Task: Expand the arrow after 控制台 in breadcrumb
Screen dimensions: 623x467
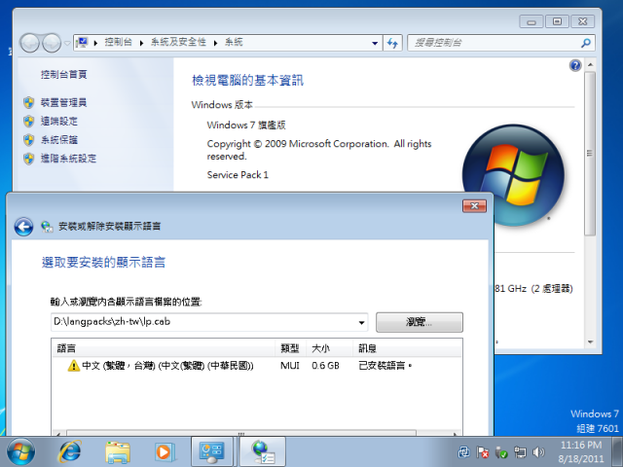Action: click(x=141, y=43)
